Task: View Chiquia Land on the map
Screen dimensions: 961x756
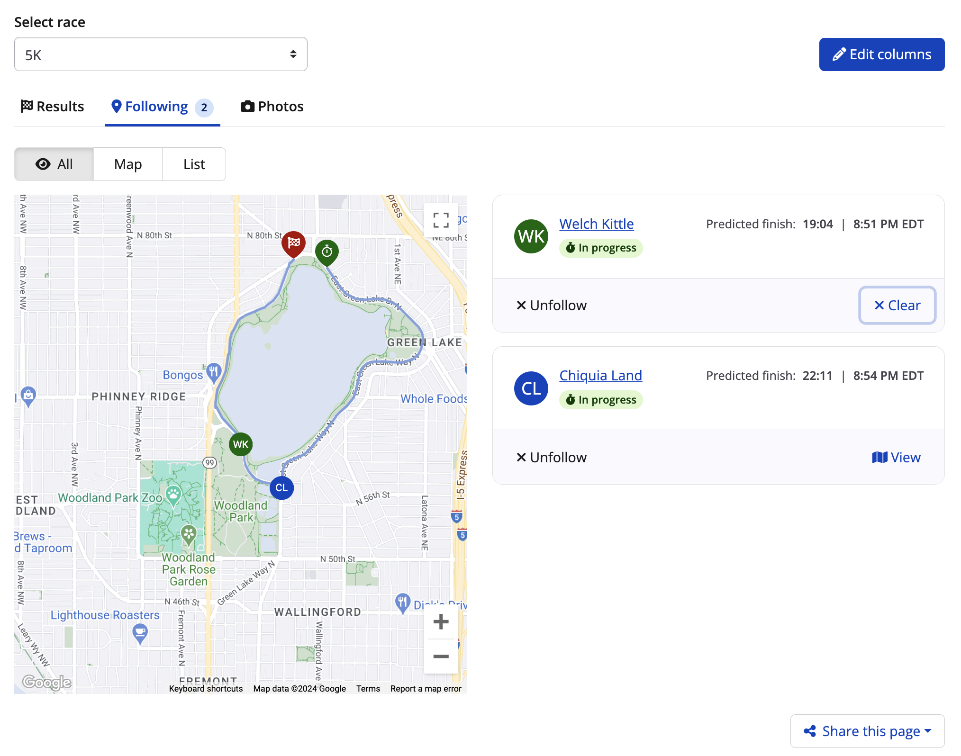Action: click(x=896, y=458)
